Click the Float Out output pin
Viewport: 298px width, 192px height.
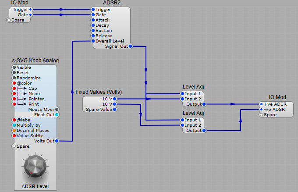coord(57,114)
